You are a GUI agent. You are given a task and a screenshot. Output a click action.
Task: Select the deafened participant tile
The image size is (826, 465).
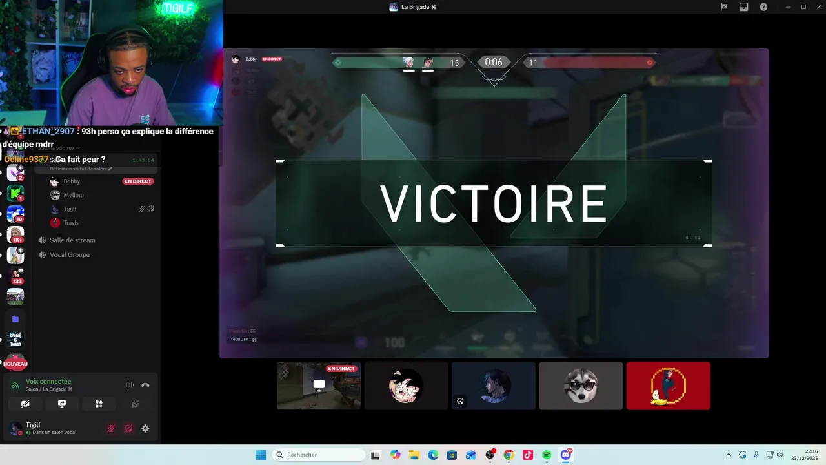tap(494, 386)
